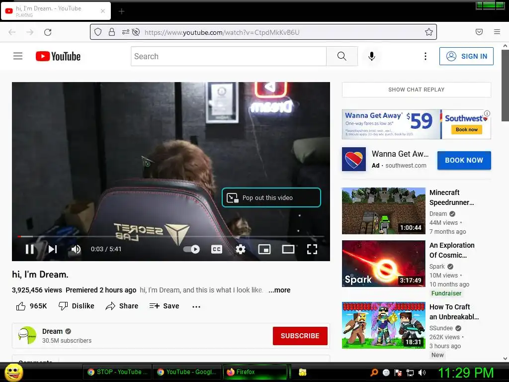This screenshot has height=382, width=509.
Task: Go to the YouTube home logo
Action: click(x=58, y=56)
